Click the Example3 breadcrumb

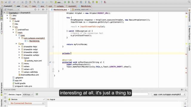(x=7, y=6)
